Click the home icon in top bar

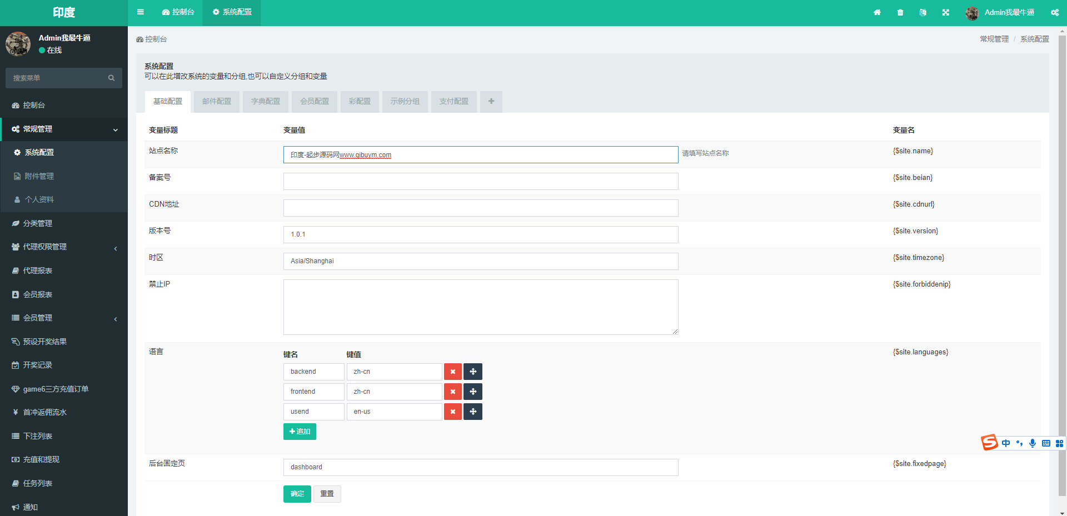pos(877,12)
